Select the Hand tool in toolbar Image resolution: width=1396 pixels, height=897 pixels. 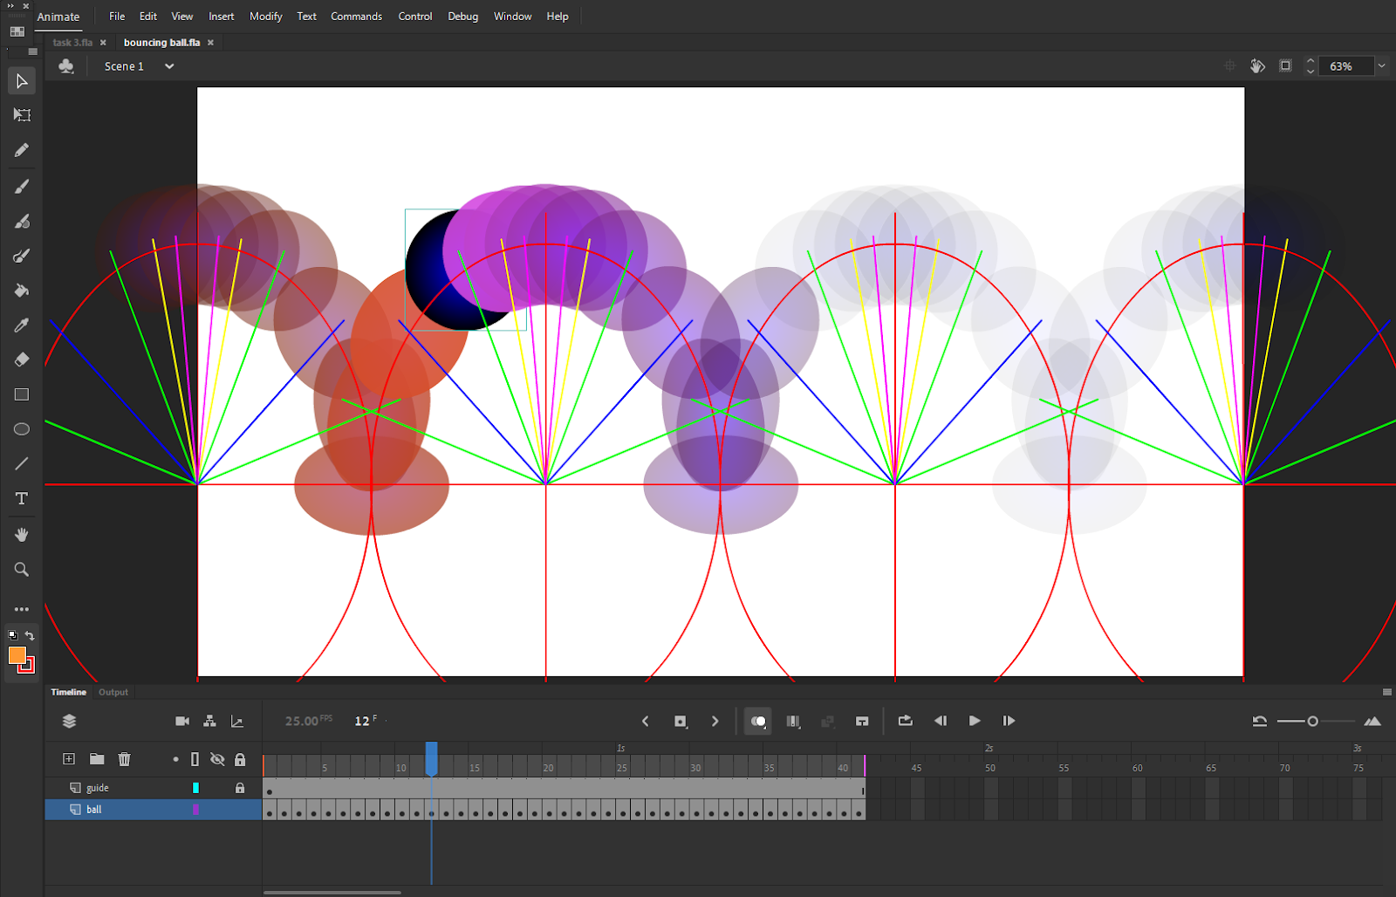[x=22, y=534]
